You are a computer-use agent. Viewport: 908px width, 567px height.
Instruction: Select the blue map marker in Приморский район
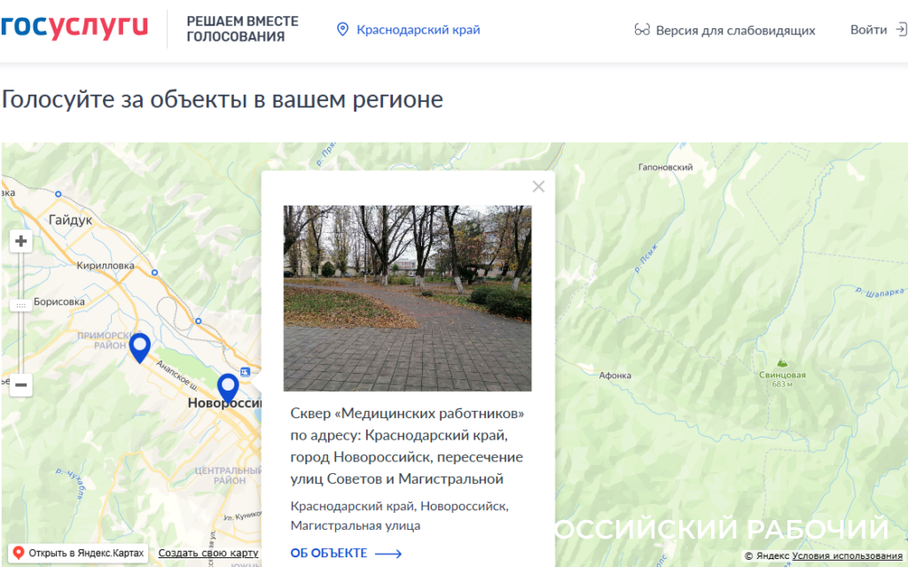point(139,347)
